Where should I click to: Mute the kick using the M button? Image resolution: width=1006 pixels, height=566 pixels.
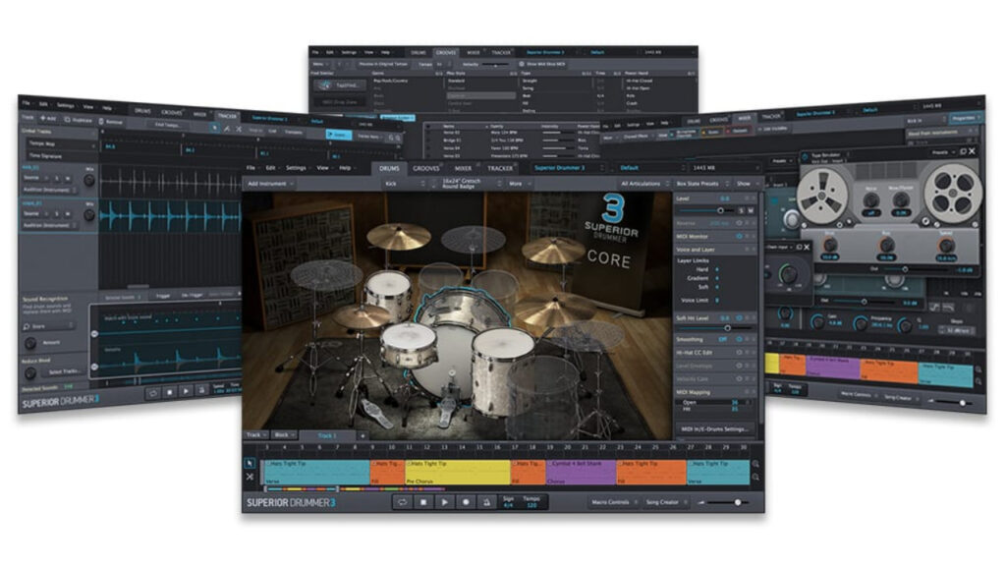click(x=751, y=209)
